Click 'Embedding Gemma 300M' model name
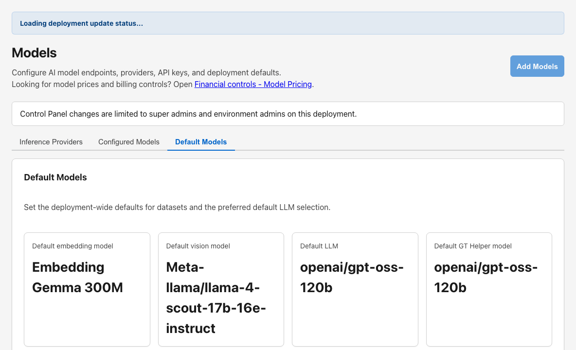 [77, 278]
